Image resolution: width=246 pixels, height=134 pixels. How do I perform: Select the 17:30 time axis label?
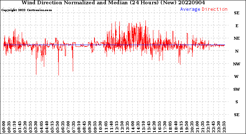pos(165,127)
